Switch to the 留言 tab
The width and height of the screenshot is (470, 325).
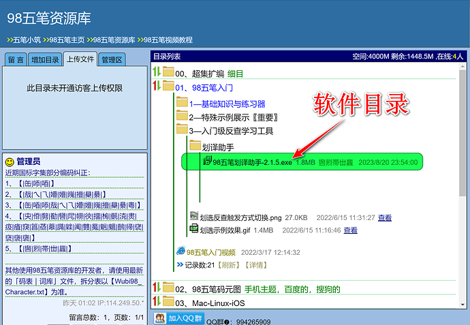coord(16,60)
